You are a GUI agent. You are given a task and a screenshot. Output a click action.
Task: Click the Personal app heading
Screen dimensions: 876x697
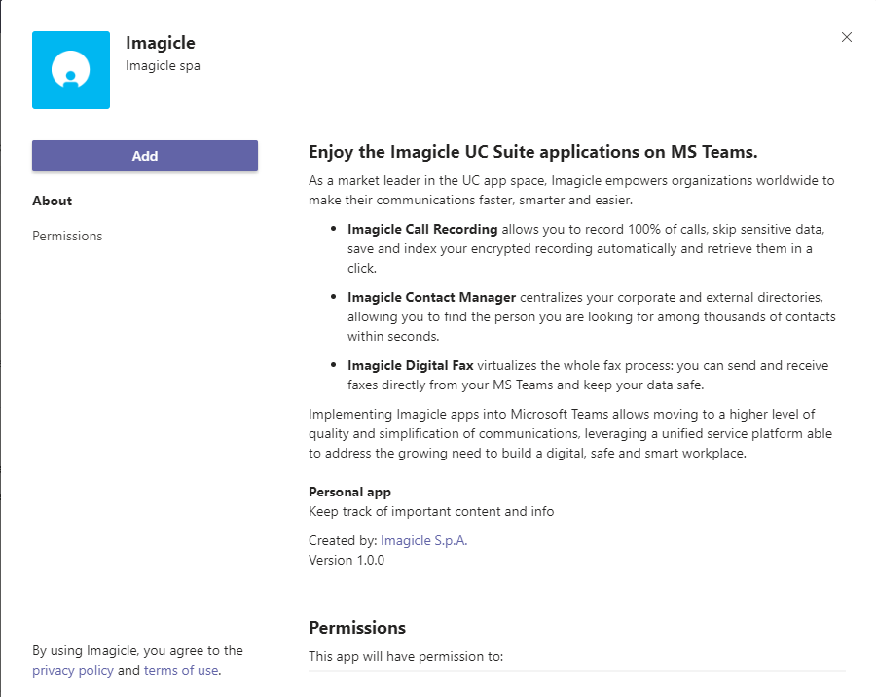pyautogui.click(x=349, y=492)
